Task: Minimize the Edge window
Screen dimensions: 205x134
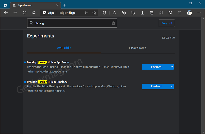Action: coord(181,3)
